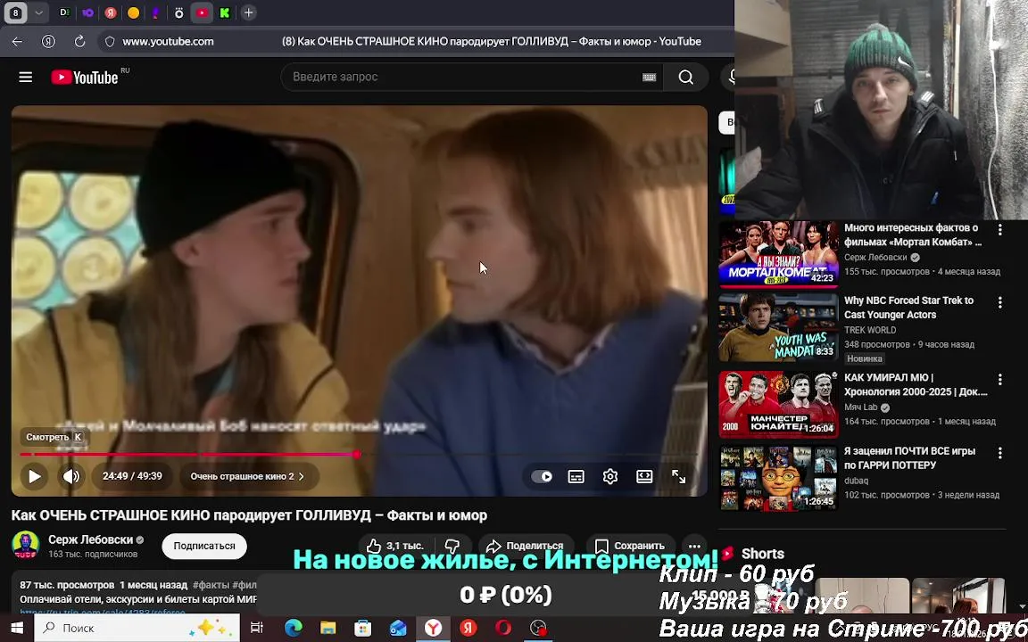Launch Microsoft Edge from taskbar

(x=293, y=629)
